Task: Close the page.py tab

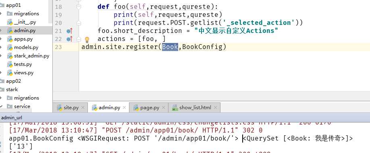Action: 163,108
